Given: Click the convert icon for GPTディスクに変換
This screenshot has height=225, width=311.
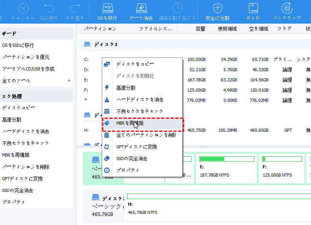Looking at the screenshot, I should (x=107, y=147).
